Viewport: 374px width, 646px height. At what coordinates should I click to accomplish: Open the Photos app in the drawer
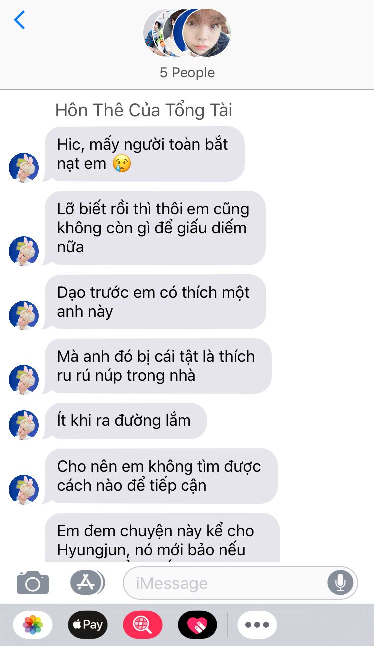(33, 624)
